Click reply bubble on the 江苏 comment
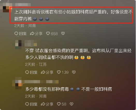The height and width of the screenshot is (110, 136). point(27,72)
